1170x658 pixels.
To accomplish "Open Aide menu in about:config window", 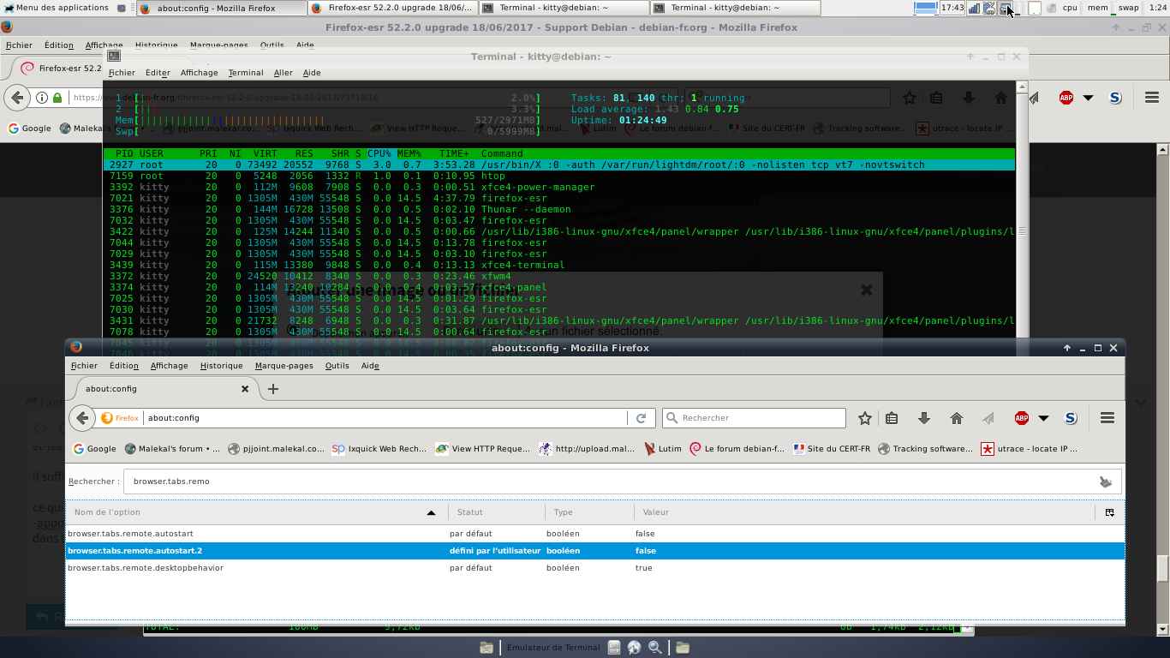I will point(370,366).
